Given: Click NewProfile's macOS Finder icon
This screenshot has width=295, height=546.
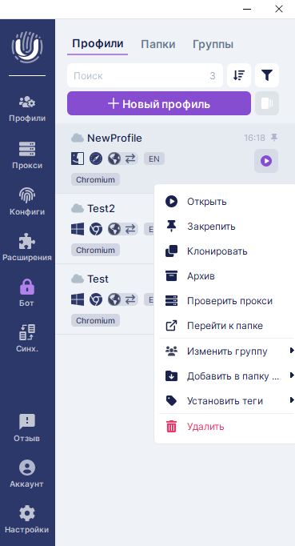Looking at the screenshot, I should coord(78,159).
